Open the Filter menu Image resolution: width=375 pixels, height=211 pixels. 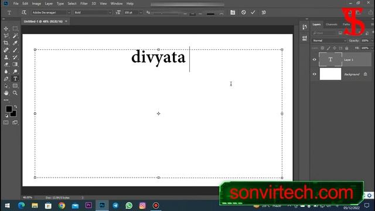pos(84,4)
